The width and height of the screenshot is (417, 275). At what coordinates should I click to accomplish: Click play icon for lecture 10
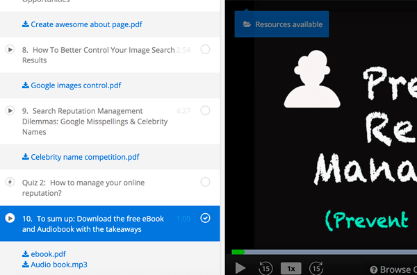coord(10,219)
